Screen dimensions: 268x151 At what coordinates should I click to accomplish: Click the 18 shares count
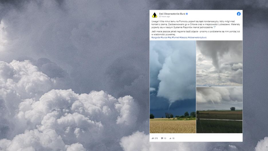[173, 138]
